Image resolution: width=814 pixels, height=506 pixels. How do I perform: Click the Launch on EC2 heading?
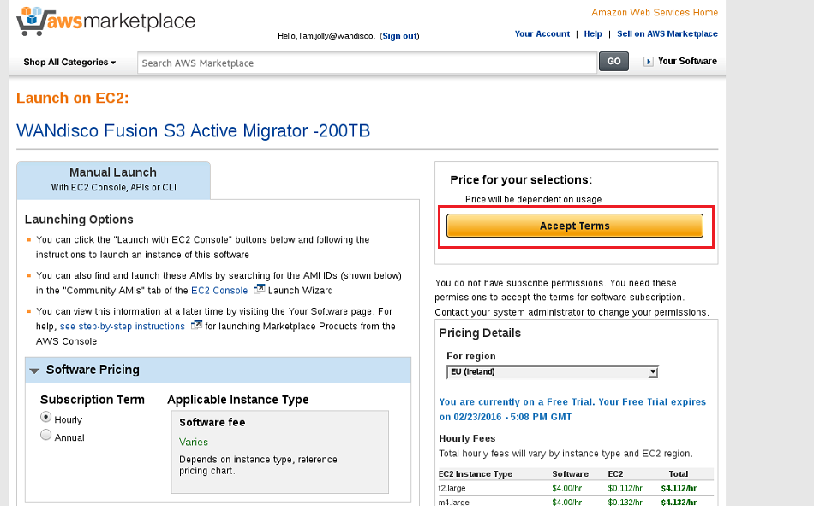click(x=72, y=98)
